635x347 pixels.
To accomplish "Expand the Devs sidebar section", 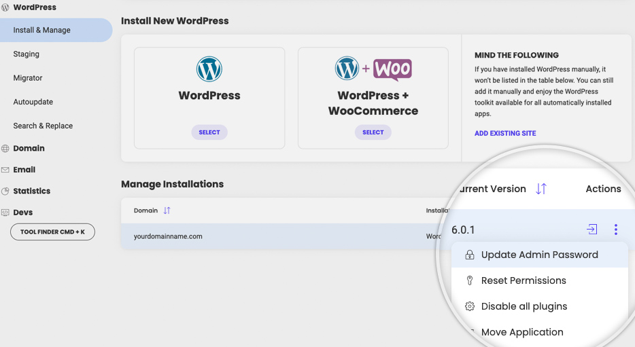I will [x=22, y=213].
